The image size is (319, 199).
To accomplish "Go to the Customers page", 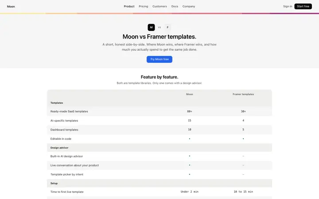I will [x=159, y=7].
